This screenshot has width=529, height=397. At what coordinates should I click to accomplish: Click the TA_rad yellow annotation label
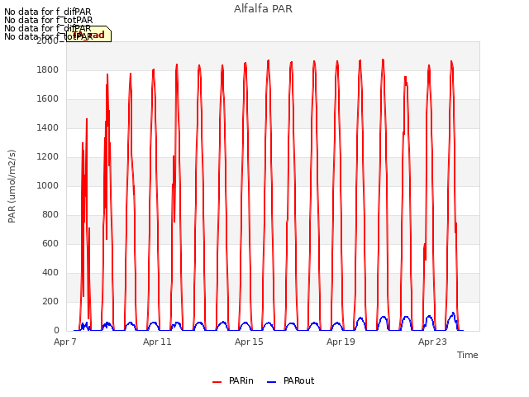click(88, 34)
